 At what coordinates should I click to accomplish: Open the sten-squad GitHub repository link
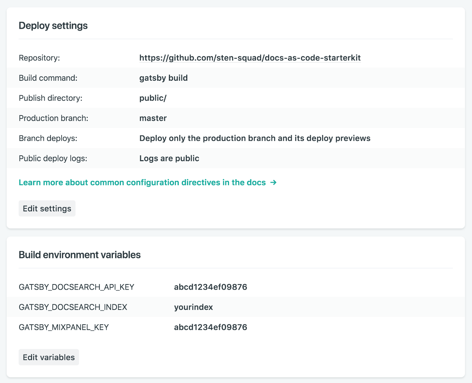(x=250, y=58)
